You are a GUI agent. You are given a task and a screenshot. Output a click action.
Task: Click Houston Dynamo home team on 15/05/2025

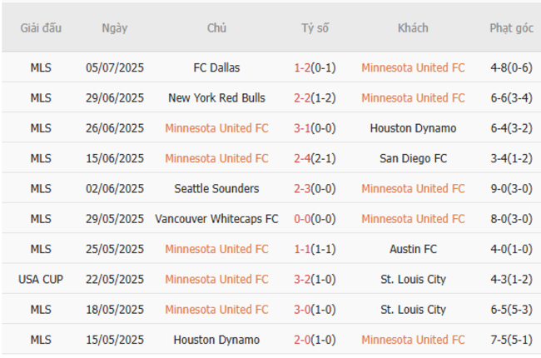pos(216,340)
